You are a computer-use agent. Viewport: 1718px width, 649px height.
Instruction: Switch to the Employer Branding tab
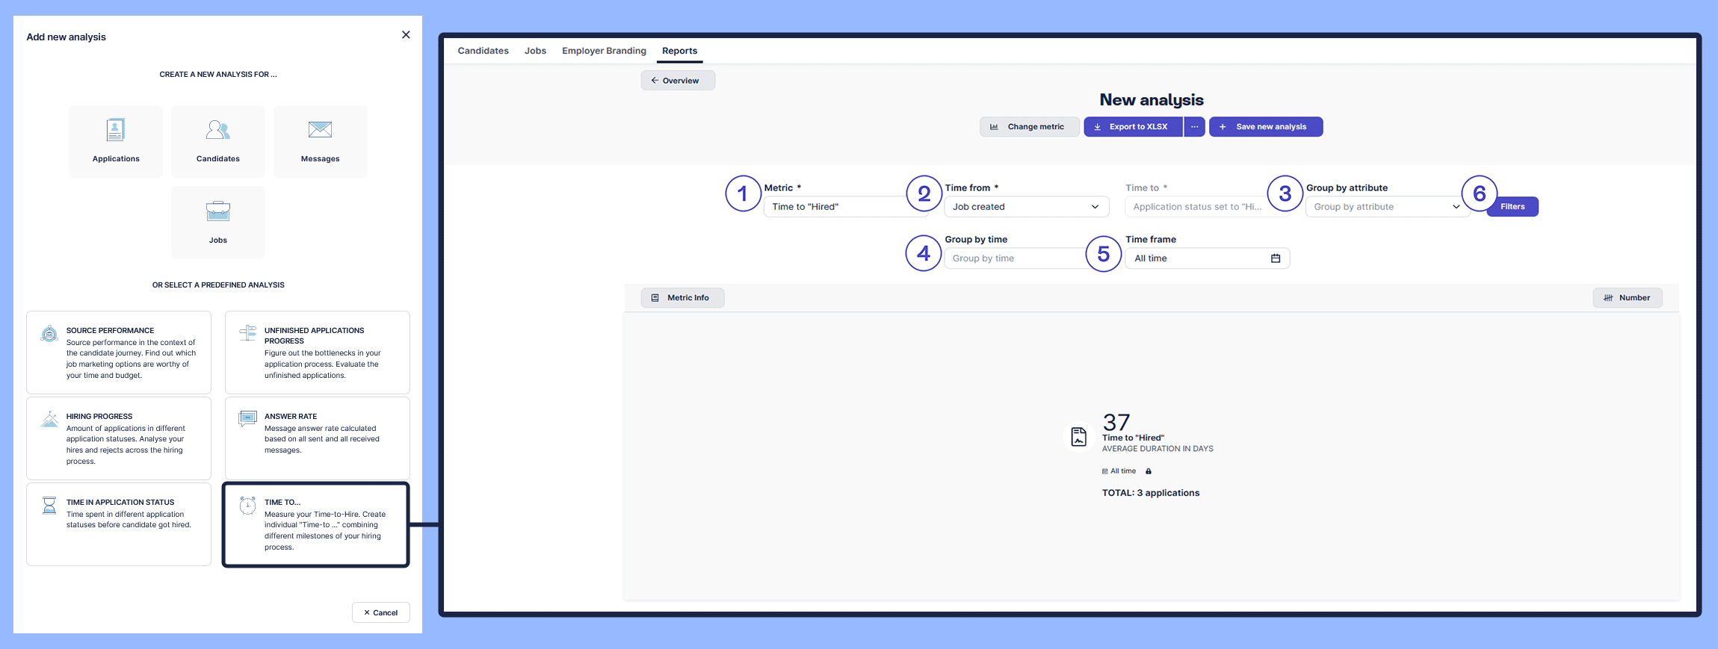603,51
